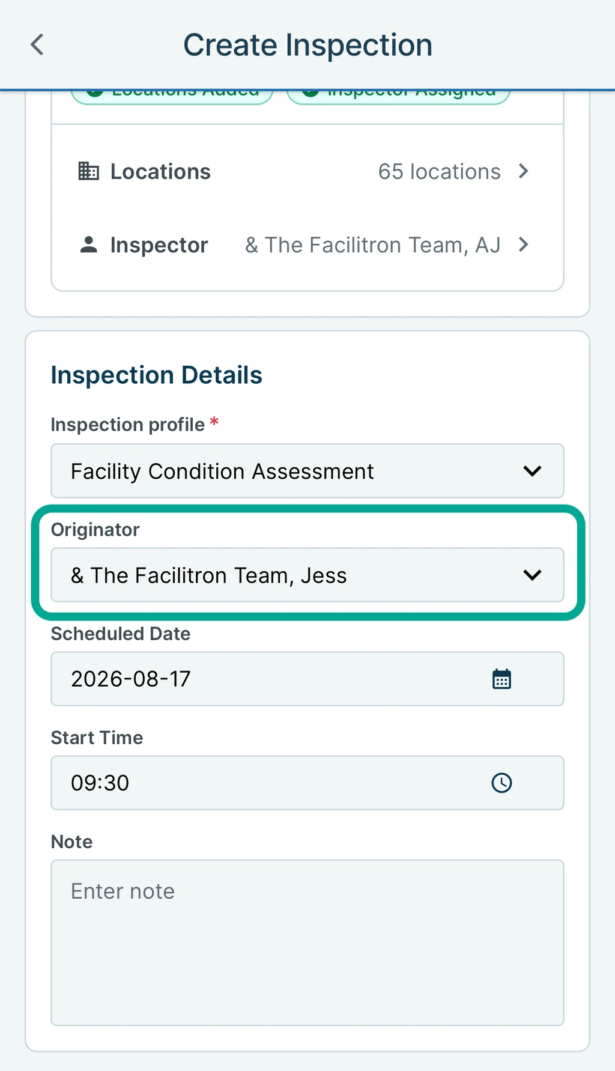The width and height of the screenshot is (615, 1071).
Task: Click the Locations building icon
Action: [88, 171]
